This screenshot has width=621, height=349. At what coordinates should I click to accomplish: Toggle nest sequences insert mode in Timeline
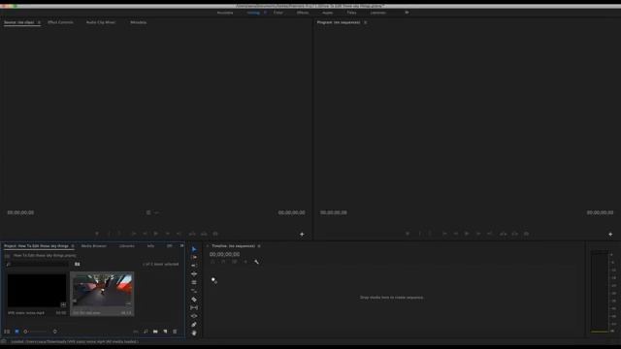212,262
